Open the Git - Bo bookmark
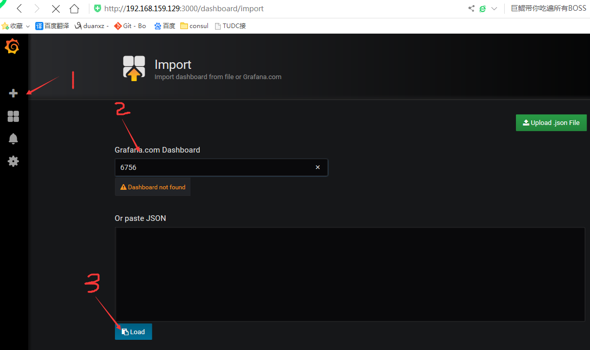 click(x=130, y=26)
